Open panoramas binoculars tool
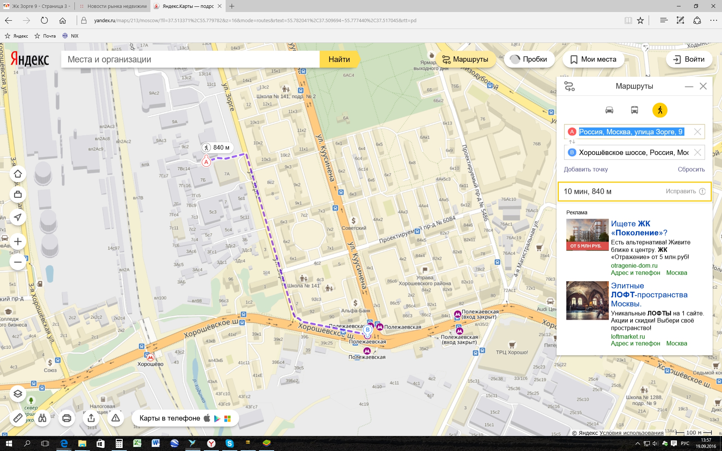This screenshot has height=451, width=722. [42, 418]
